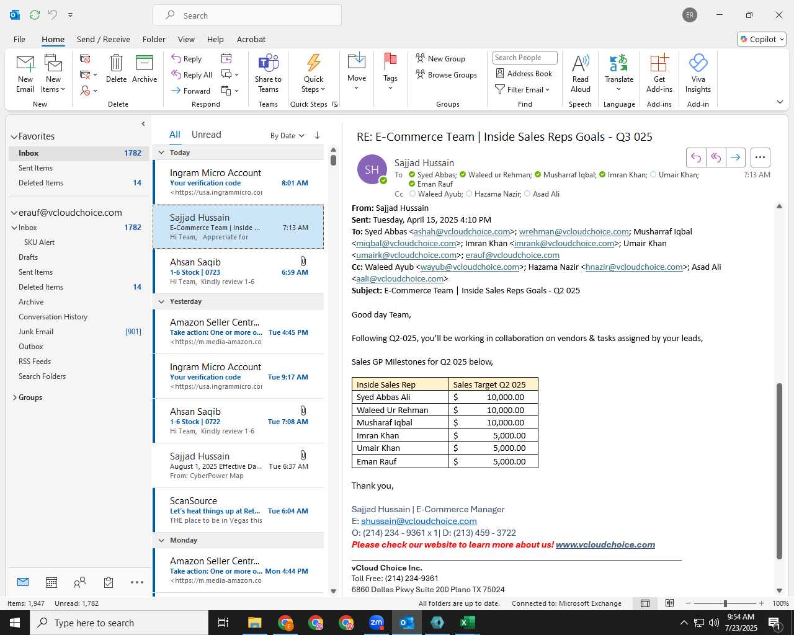
Task: Open the Address Book
Action: [x=524, y=74]
